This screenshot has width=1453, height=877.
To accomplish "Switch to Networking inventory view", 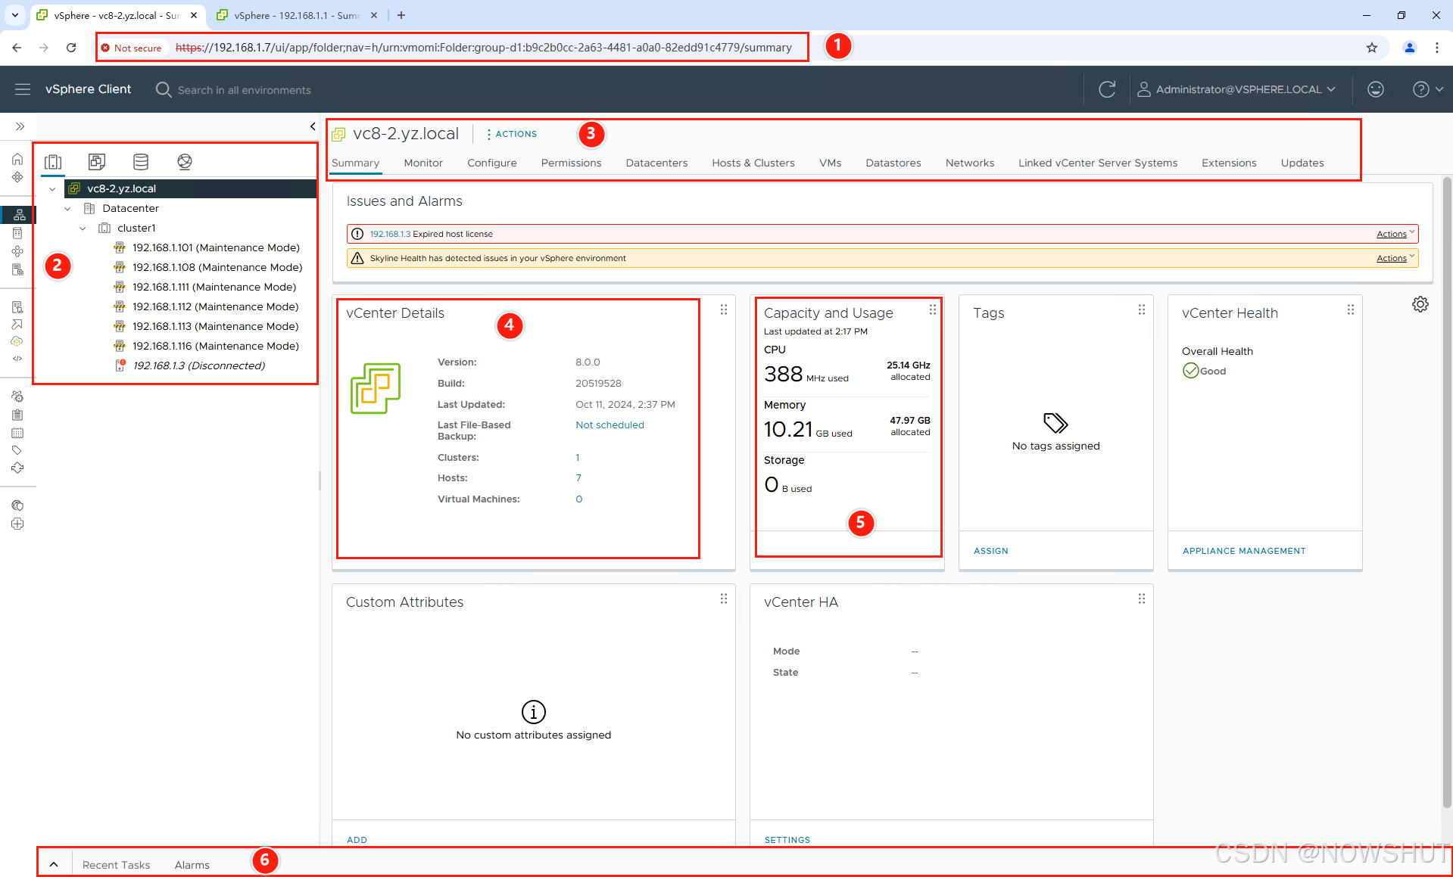I will (185, 162).
